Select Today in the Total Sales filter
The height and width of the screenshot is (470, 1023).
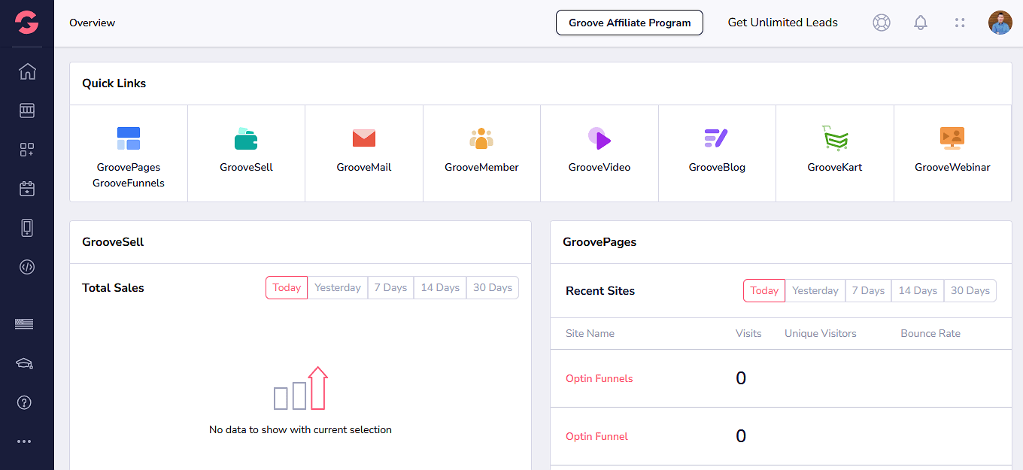coord(287,288)
